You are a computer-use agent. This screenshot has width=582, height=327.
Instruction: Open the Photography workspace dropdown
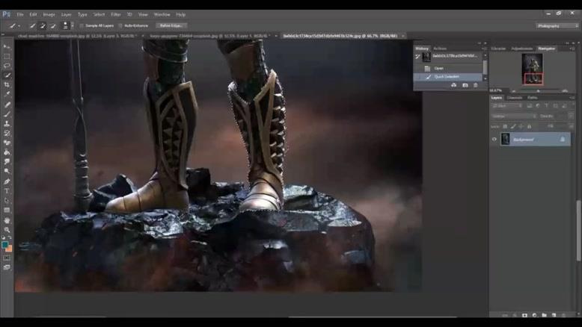[x=557, y=25]
